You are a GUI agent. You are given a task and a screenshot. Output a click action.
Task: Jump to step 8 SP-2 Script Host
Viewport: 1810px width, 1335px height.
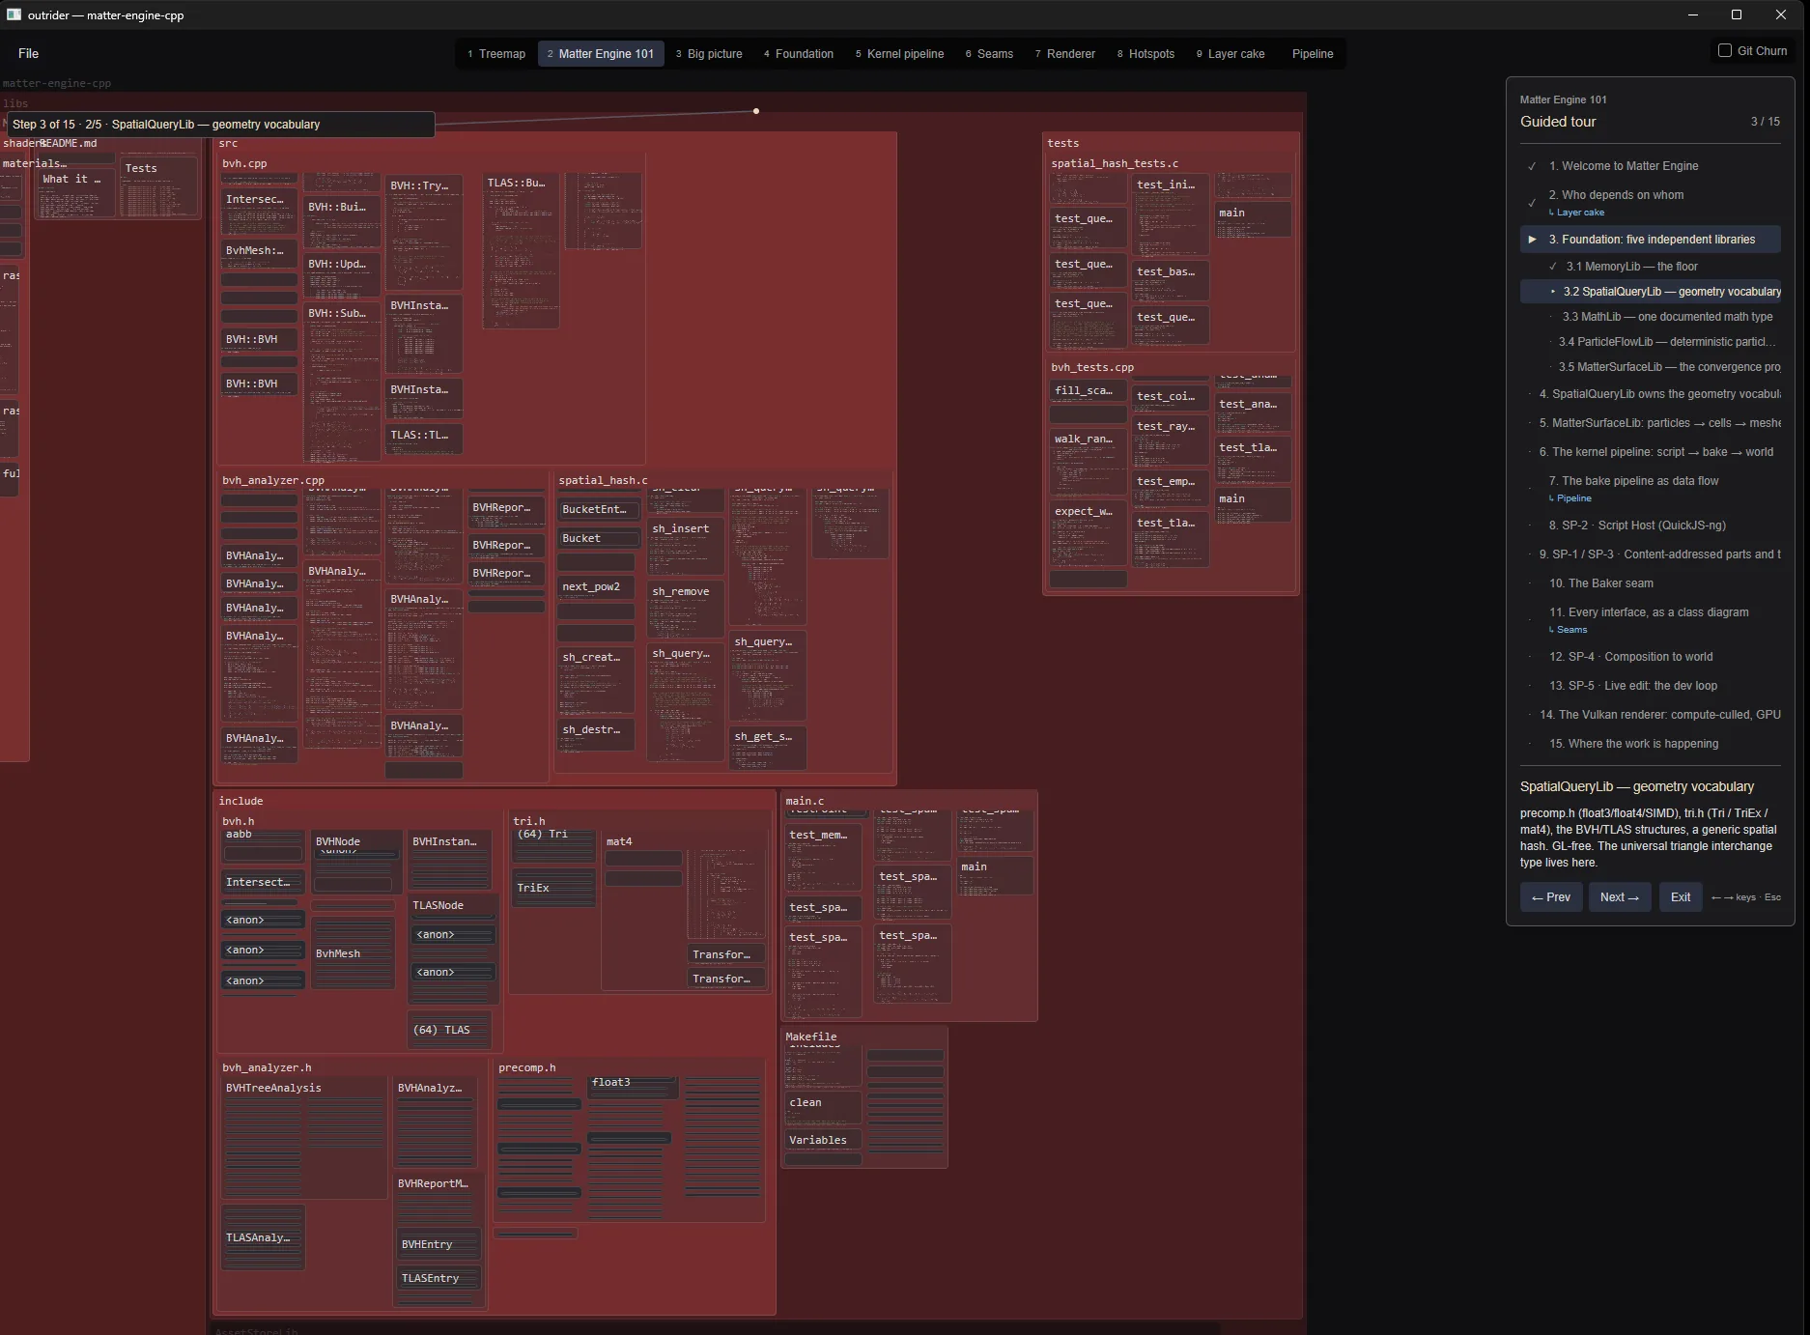tap(1650, 525)
